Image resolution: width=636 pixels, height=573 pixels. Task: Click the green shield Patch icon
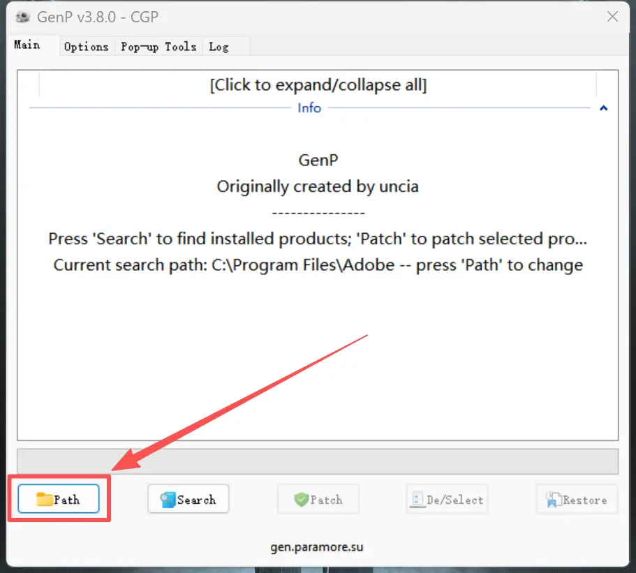click(302, 500)
